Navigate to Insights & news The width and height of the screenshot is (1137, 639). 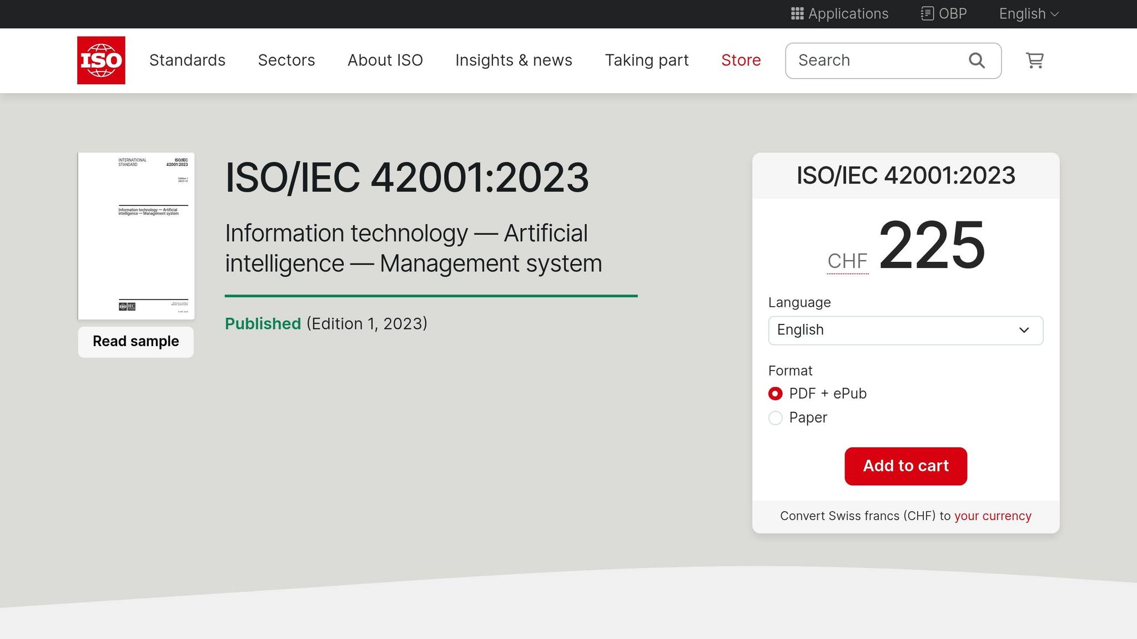coord(514,60)
